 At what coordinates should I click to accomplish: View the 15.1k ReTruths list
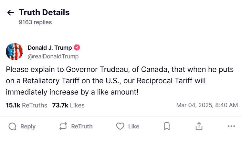click(26, 105)
